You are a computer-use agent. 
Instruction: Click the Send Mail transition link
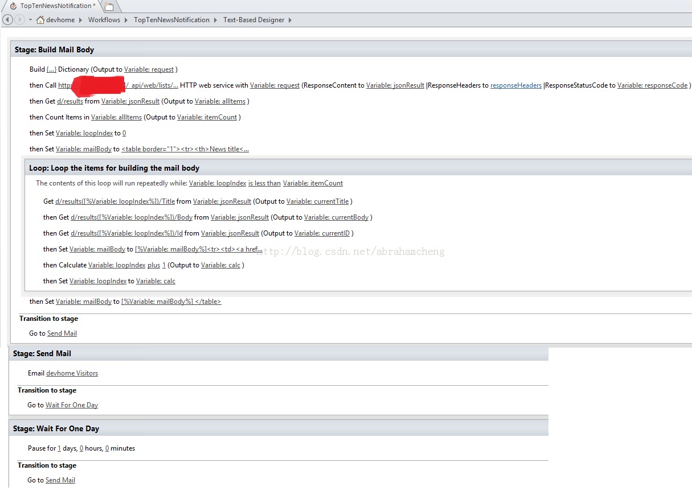[x=62, y=333]
